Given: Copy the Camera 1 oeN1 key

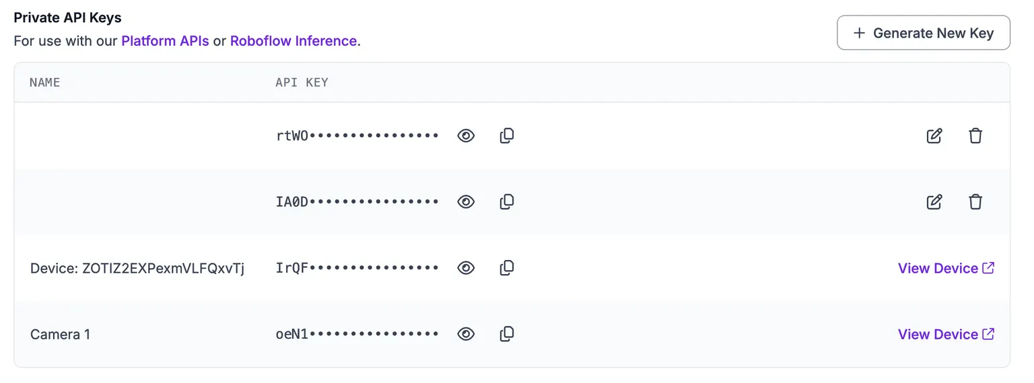Looking at the screenshot, I should click(x=507, y=334).
